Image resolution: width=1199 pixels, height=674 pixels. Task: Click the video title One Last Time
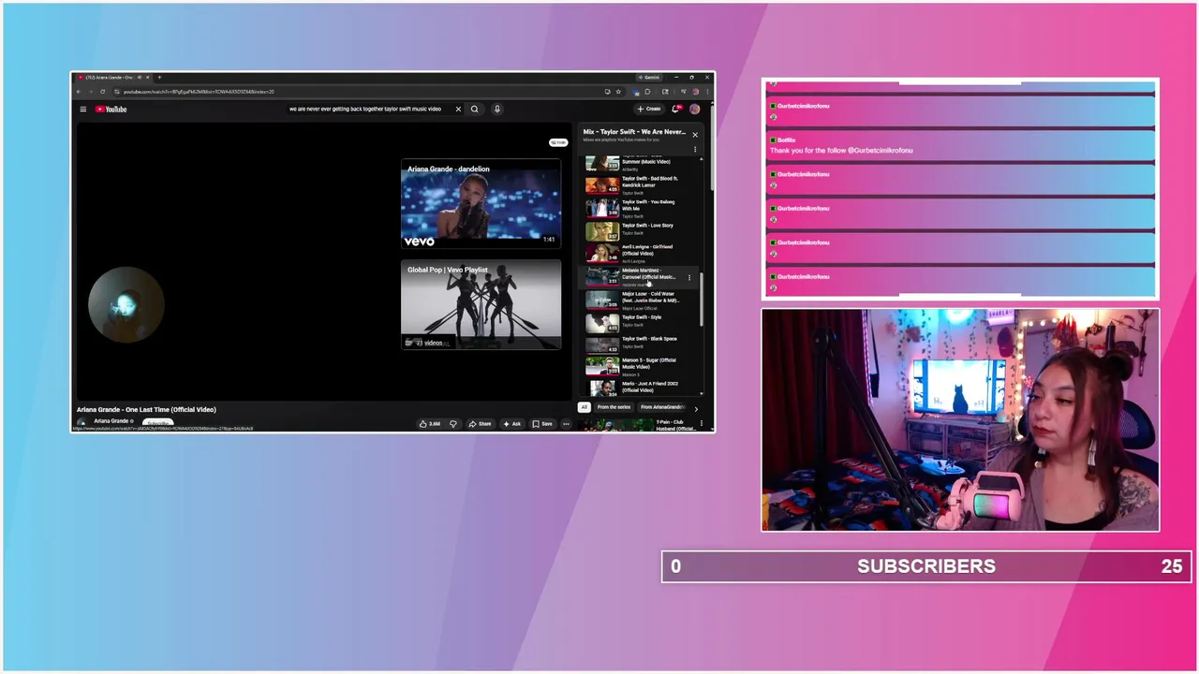click(146, 409)
